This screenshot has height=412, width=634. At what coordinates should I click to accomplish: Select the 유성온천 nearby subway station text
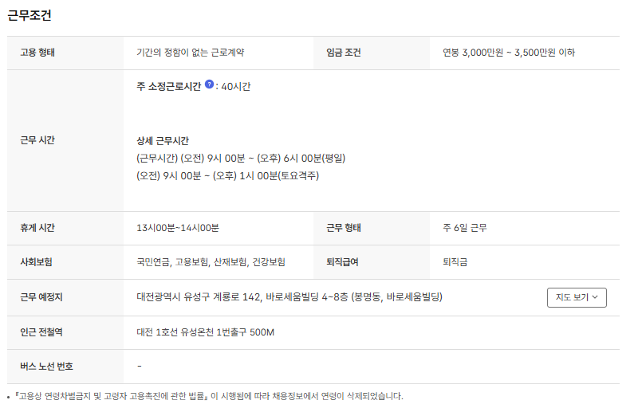tap(205, 332)
